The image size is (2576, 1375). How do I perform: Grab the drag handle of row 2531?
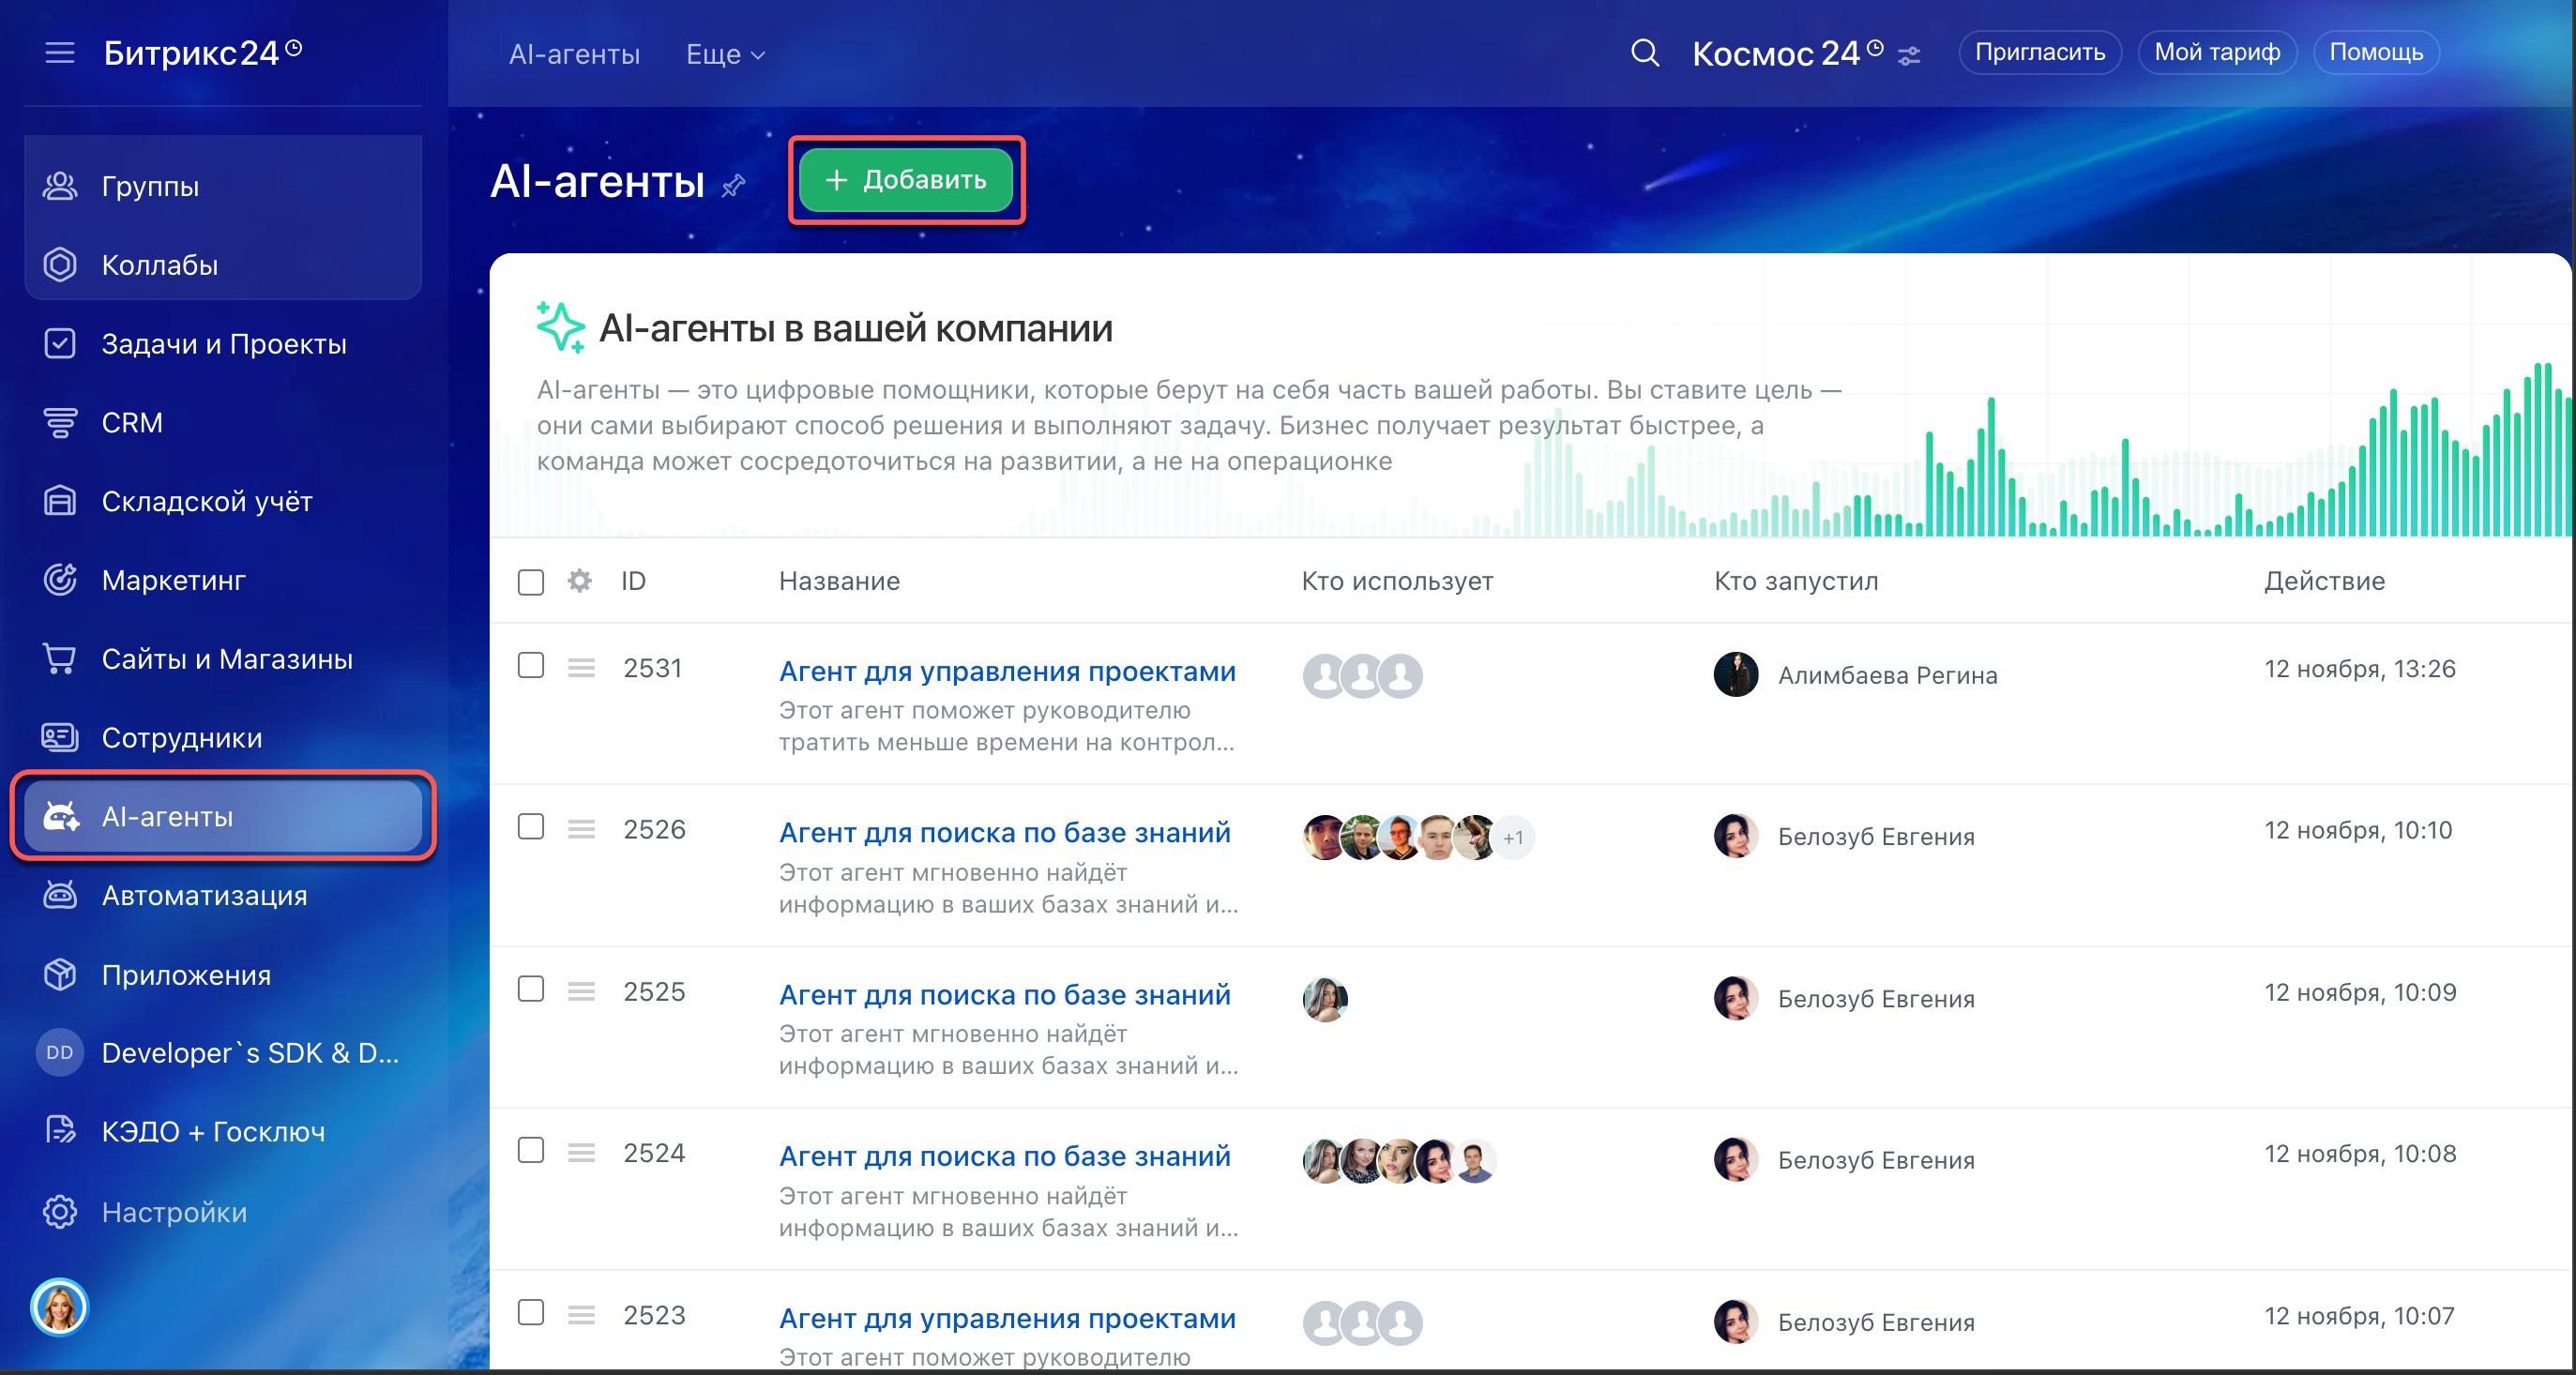[x=581, y=668]
